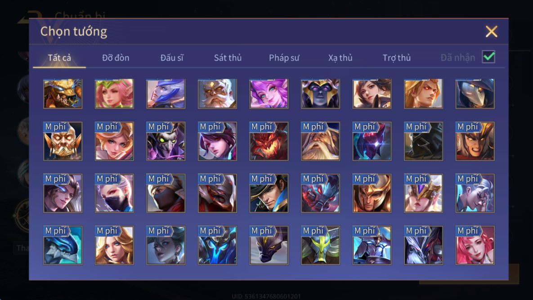Choose the gunslinger with black hat
This screenshot has width=533, height=300.
tap(269, 193)
